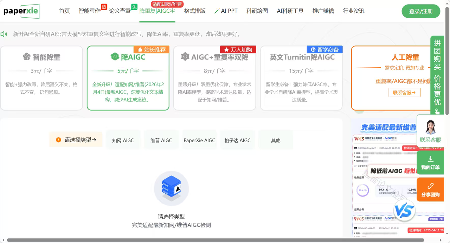Click the red 热 badge

(104, 7)
